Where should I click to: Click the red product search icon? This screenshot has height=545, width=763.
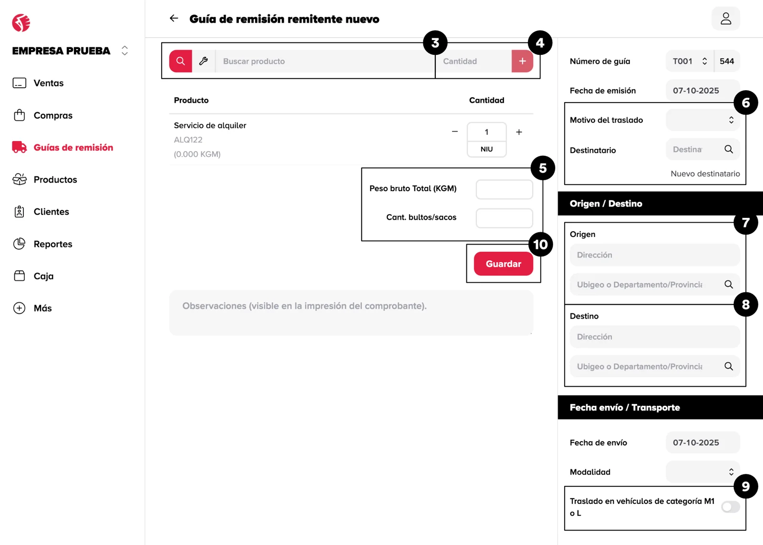[x=180, y=61]
